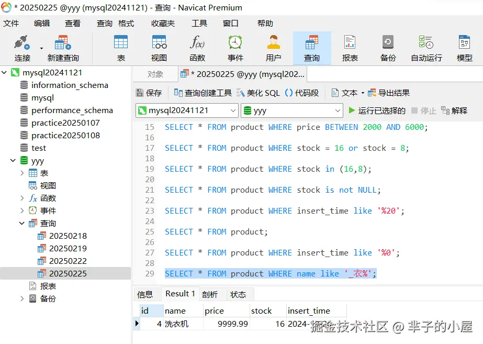Image resolution: width=483 pixels, height=344 pixels.
Task: Select the test database in tree
Action: click(39, 148)
